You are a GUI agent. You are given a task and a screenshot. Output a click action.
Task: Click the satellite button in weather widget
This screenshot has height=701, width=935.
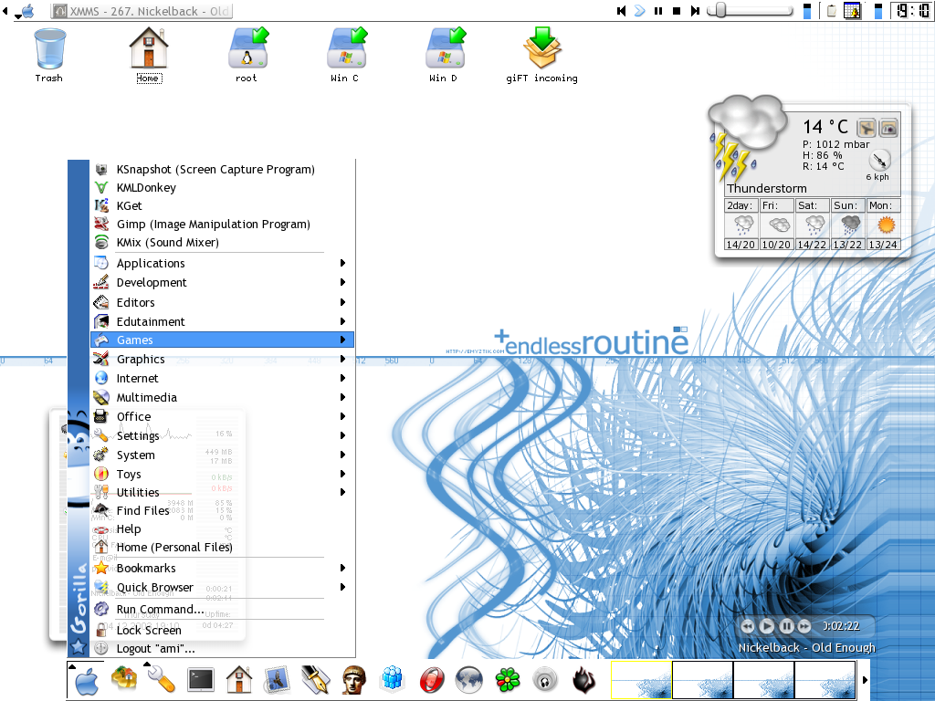pos(867,128)
